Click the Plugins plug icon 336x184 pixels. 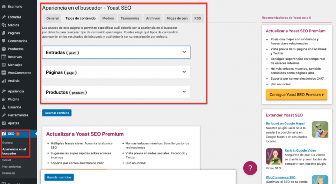click(x=4, y=99)
